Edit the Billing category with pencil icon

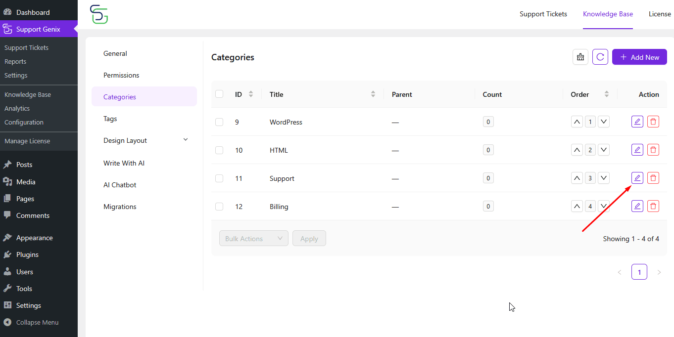[637, 206]
